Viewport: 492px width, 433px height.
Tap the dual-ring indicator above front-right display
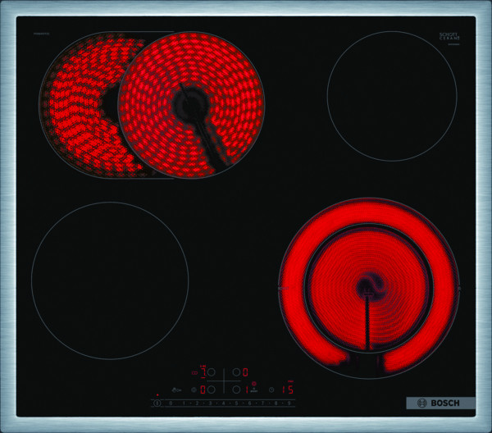click(x=254, y=382)
